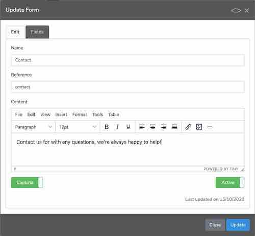
Task: Open the 12pt font size dropdown
Action: pos(78,127)
